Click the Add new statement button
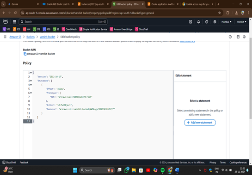The width and height of the screenshot is (252, 175). pos(200,123)
